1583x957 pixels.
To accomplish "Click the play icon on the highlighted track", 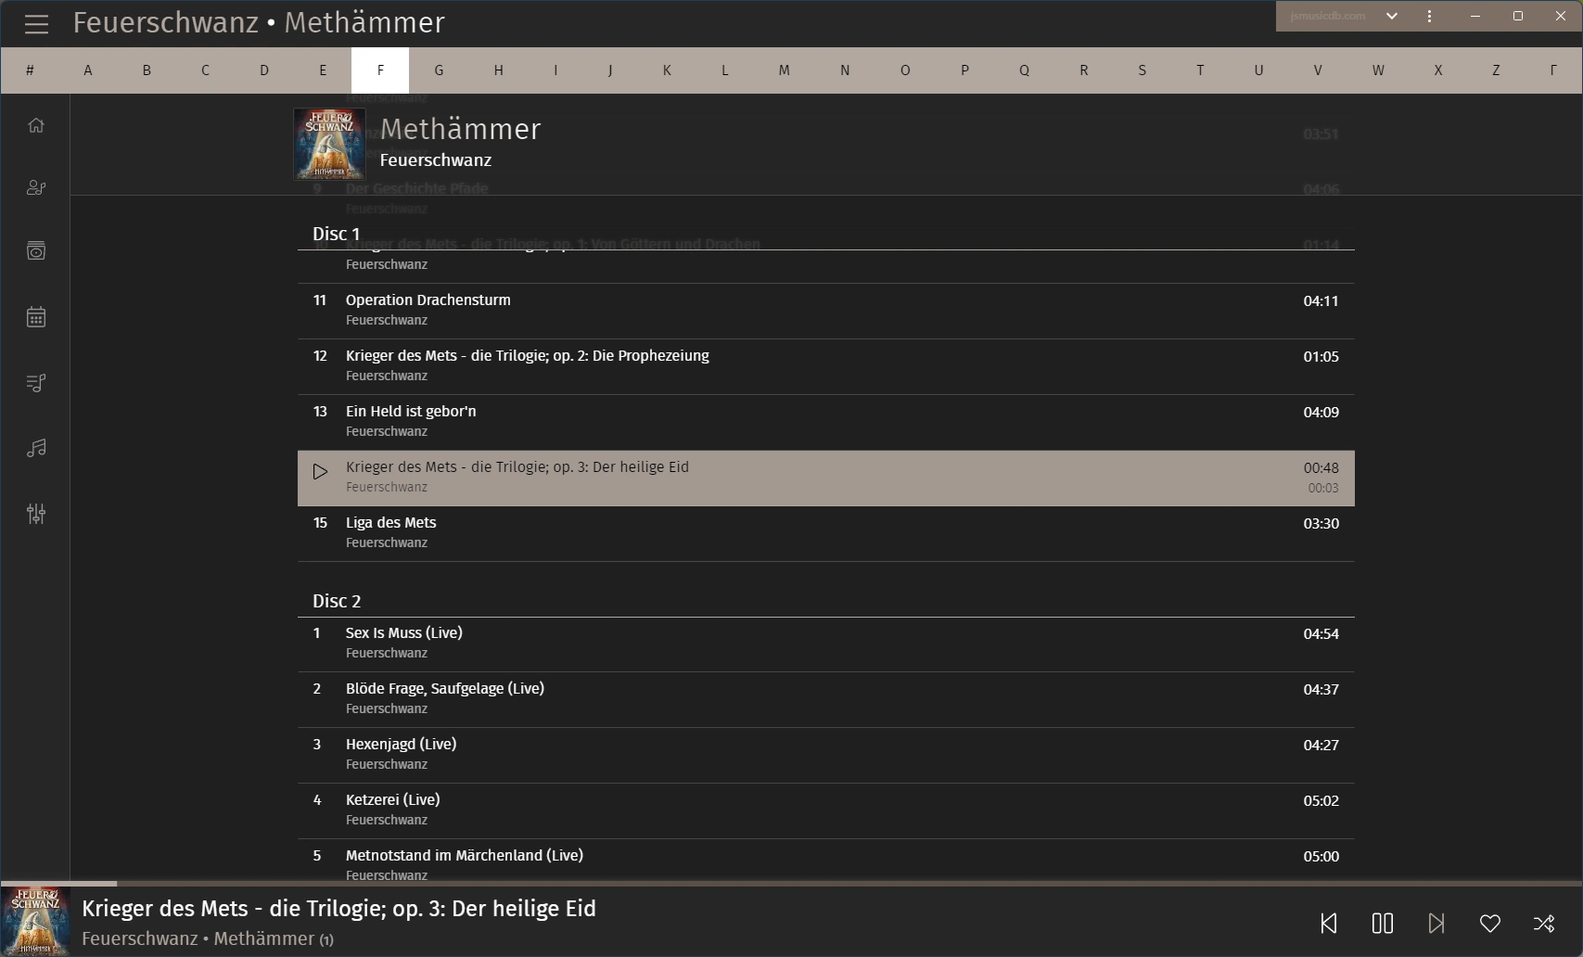I will [x=320, y=472].
